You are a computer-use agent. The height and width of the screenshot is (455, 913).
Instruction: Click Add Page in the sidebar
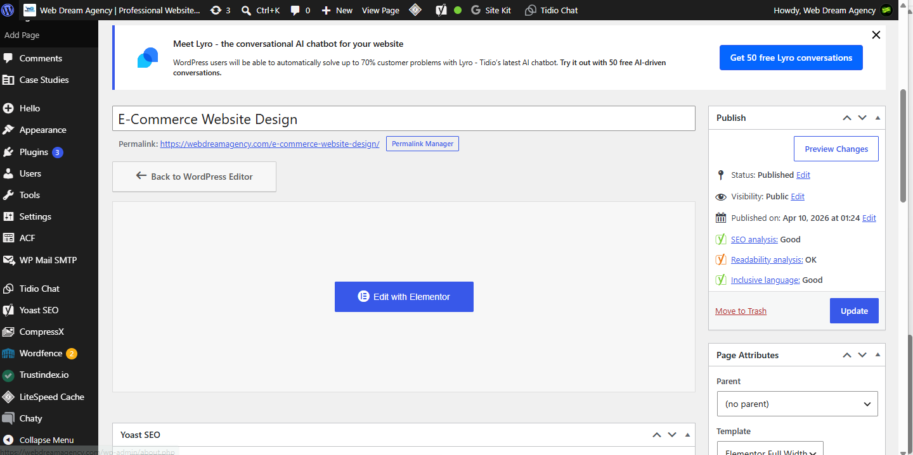click(x=22, y=35)
